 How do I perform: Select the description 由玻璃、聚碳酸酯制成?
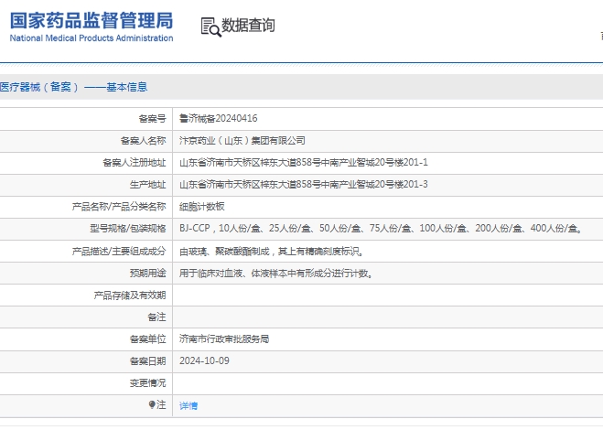pyautogui.click(x=272, y=252)
